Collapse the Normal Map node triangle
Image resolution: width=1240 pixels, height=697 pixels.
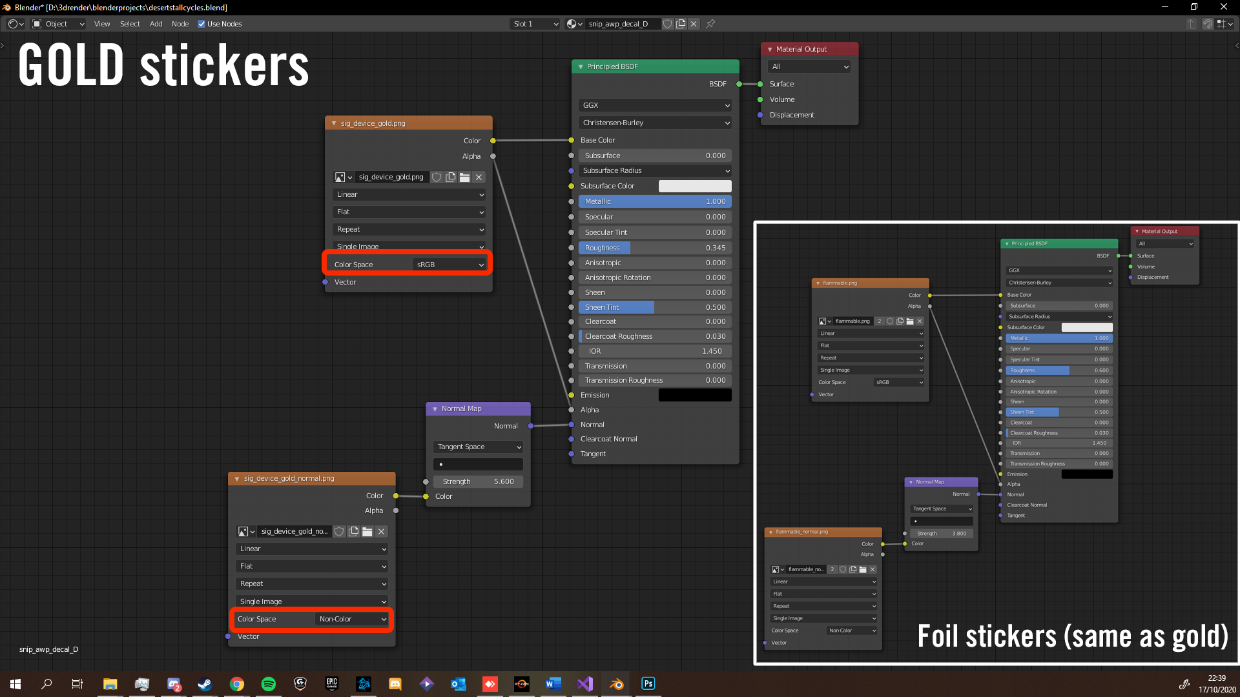pos(435,409)
